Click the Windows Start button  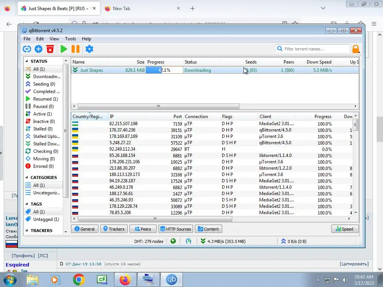click(x=10, y=280)
